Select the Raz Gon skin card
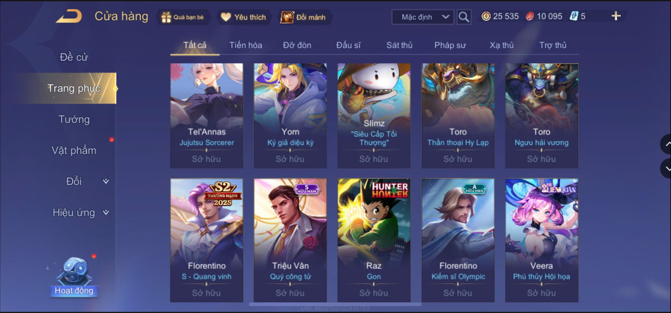671x313 pixels. 374,240
